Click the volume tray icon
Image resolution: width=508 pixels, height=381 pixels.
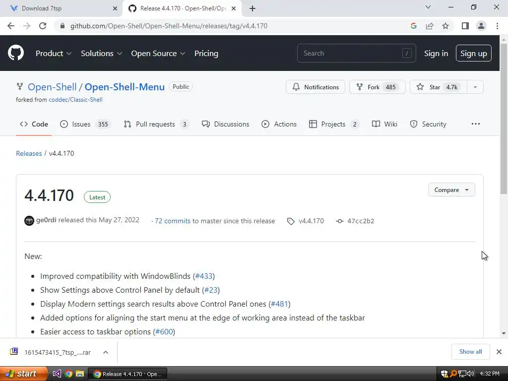click(x=471, y=374)
